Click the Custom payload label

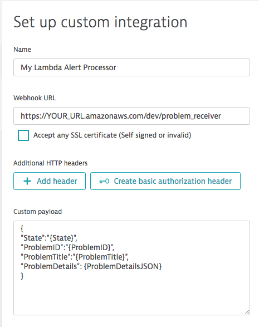[37, 212]
